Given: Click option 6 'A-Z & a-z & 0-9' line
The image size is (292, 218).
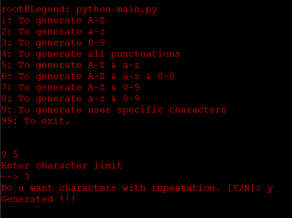Looking at the screenshot, I should tap(88, 76).
